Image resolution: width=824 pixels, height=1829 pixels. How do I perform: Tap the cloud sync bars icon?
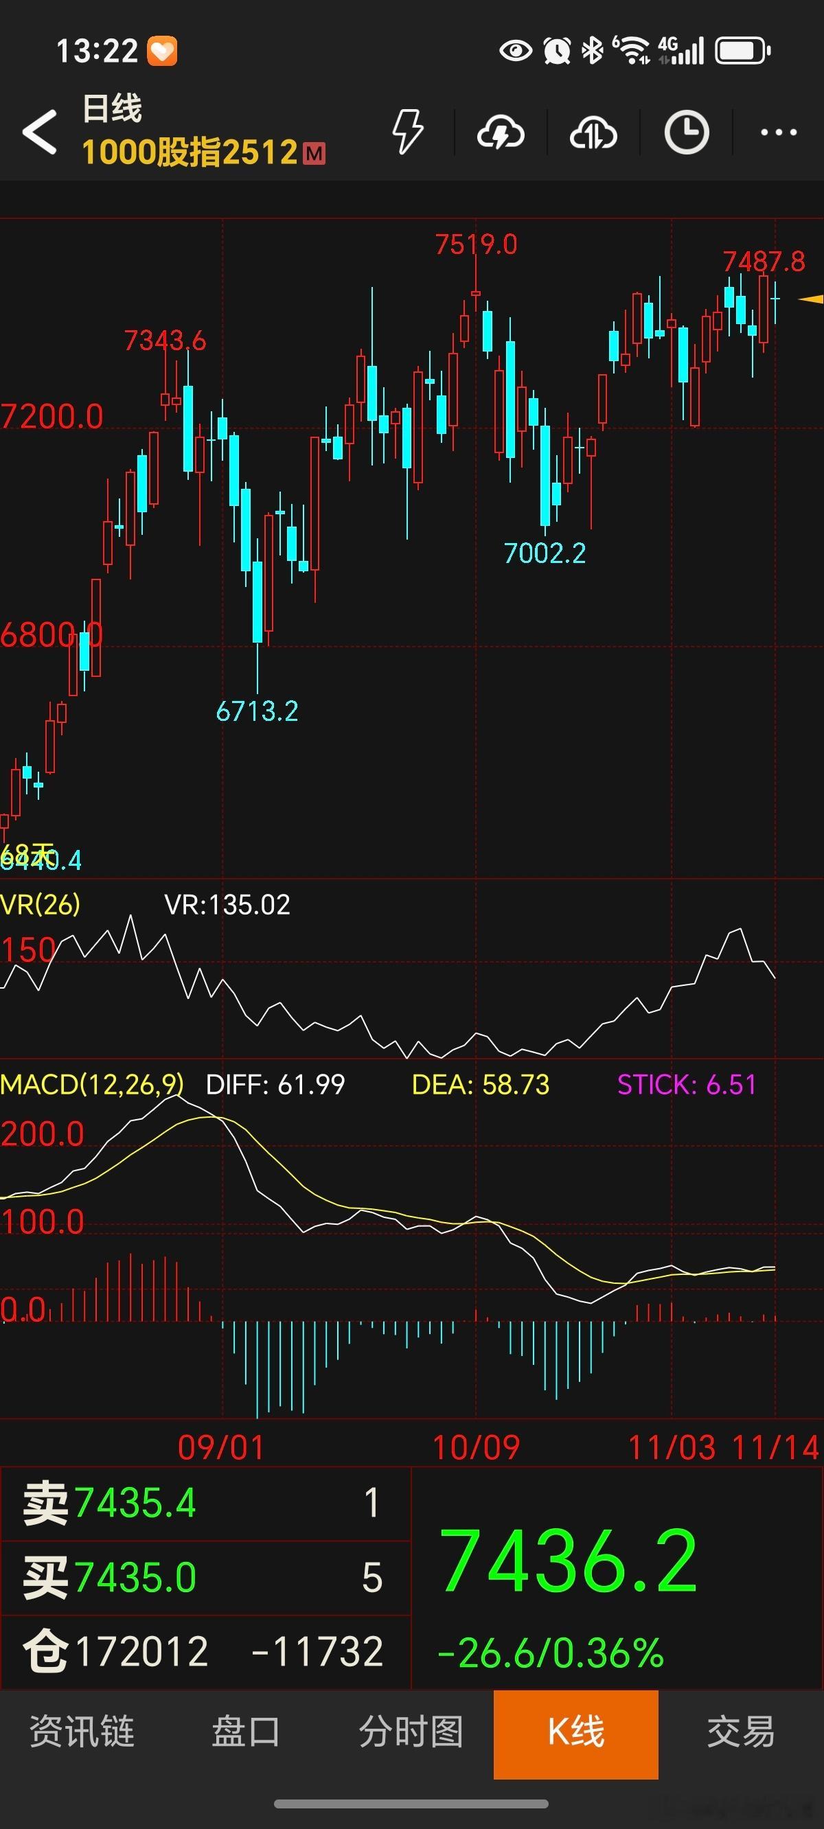pos(593,133)
